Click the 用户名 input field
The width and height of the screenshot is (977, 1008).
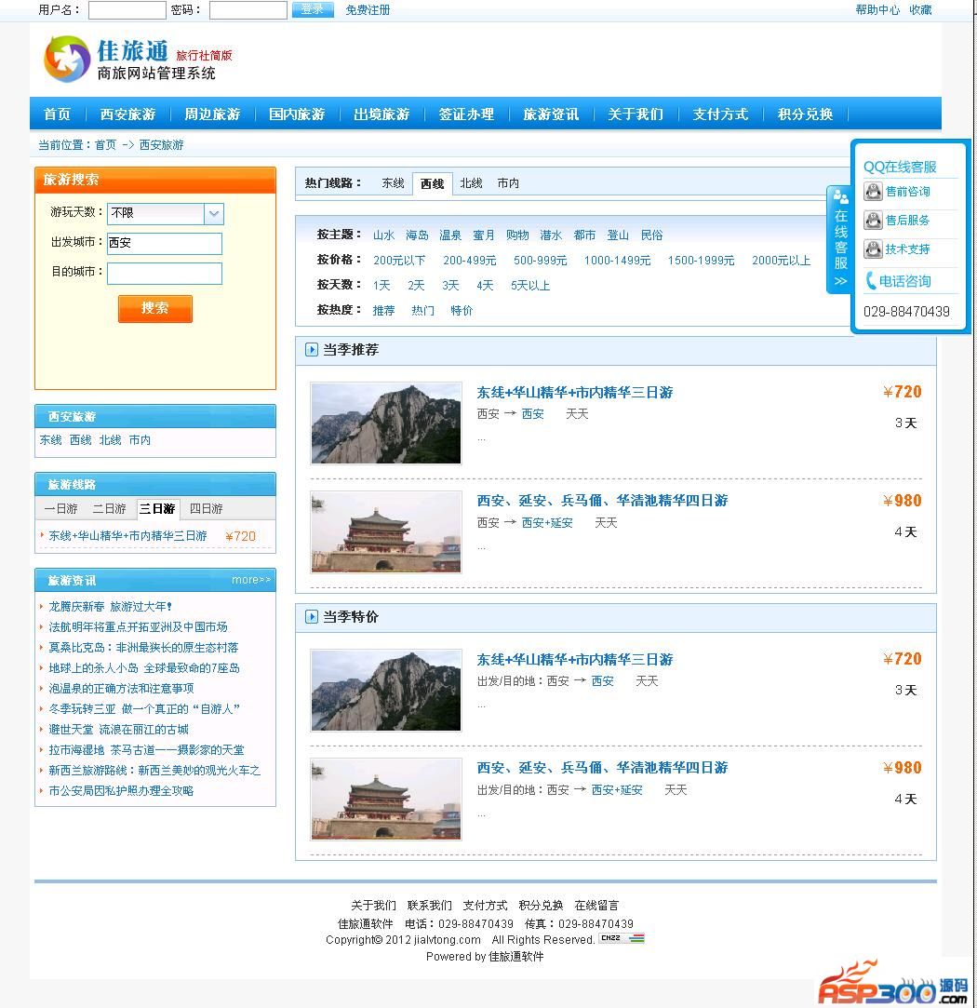(x=127, y=9)
